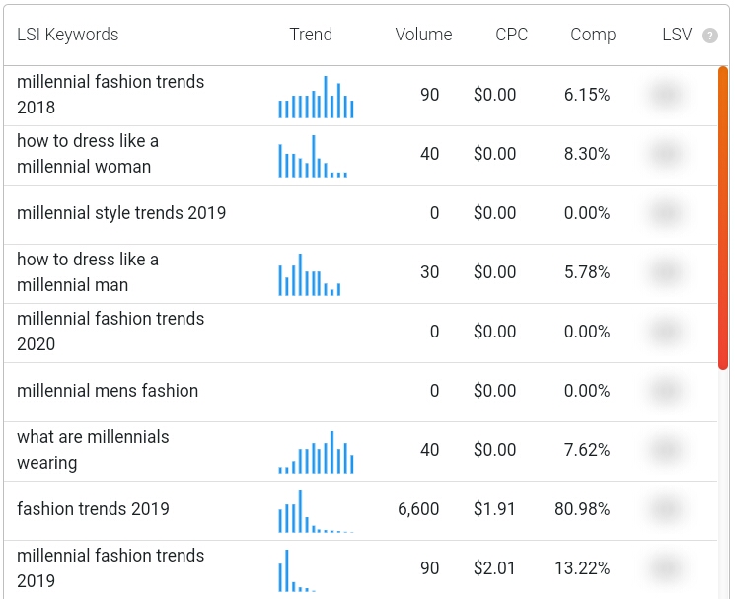Sort by the LSV column header
This screenshot has width=735, height=599.
677,35
